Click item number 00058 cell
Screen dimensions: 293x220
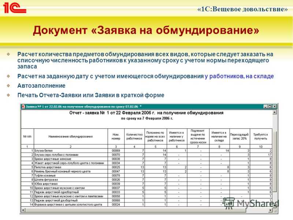(116, 196)
